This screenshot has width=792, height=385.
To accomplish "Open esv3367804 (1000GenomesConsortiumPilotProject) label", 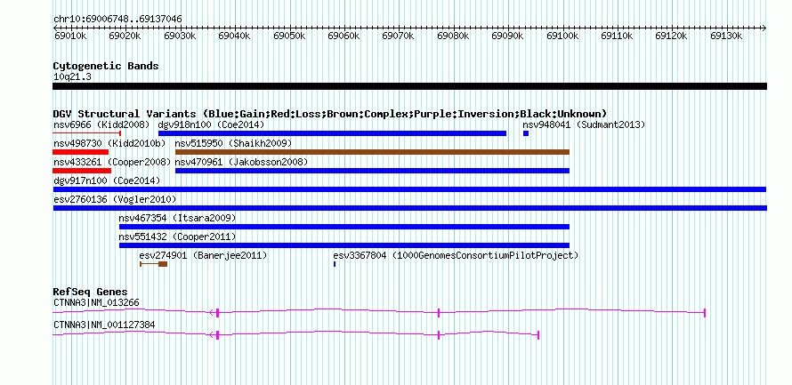I will pos(456,256).
